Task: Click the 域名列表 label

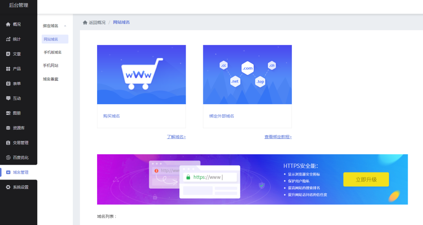Action: coord(107,217)
